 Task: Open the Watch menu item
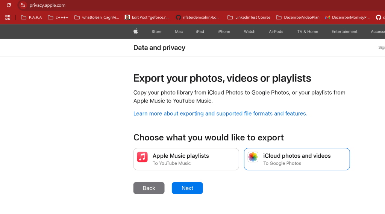tap(250, 32)
